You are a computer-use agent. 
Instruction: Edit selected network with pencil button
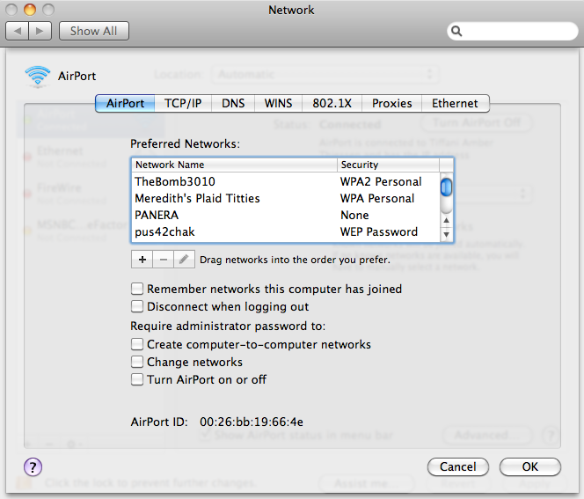[184, 260]
